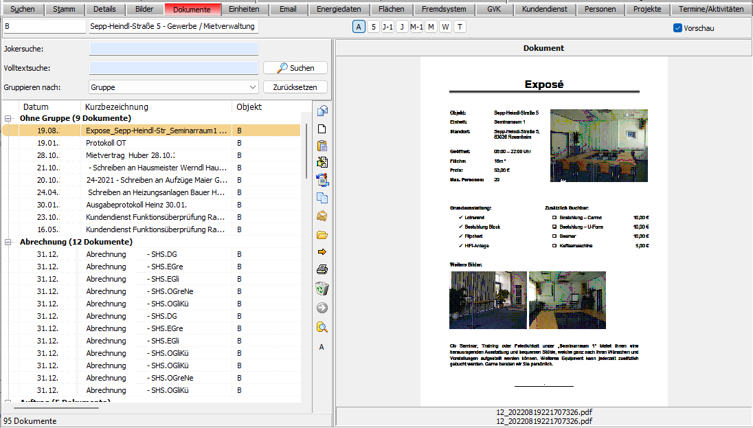The image size is (753, 428).
Task: Click the Zurücksetzen button
Action: coord(295,87)
